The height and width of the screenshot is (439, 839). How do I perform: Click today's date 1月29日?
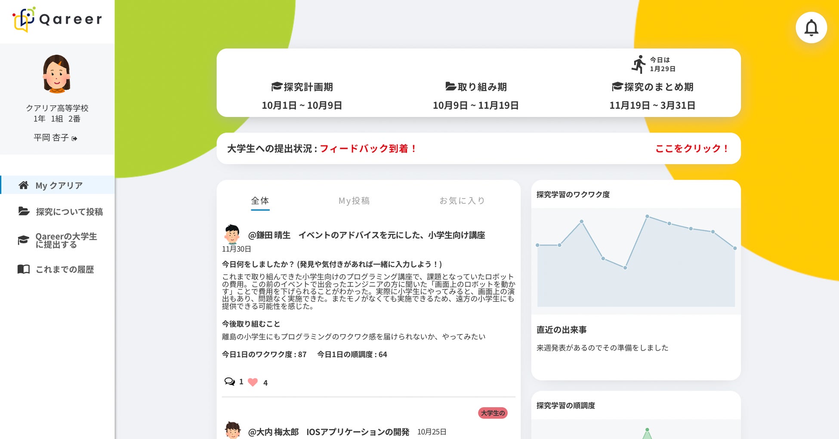pyautogui.click(x=663, y=69)
